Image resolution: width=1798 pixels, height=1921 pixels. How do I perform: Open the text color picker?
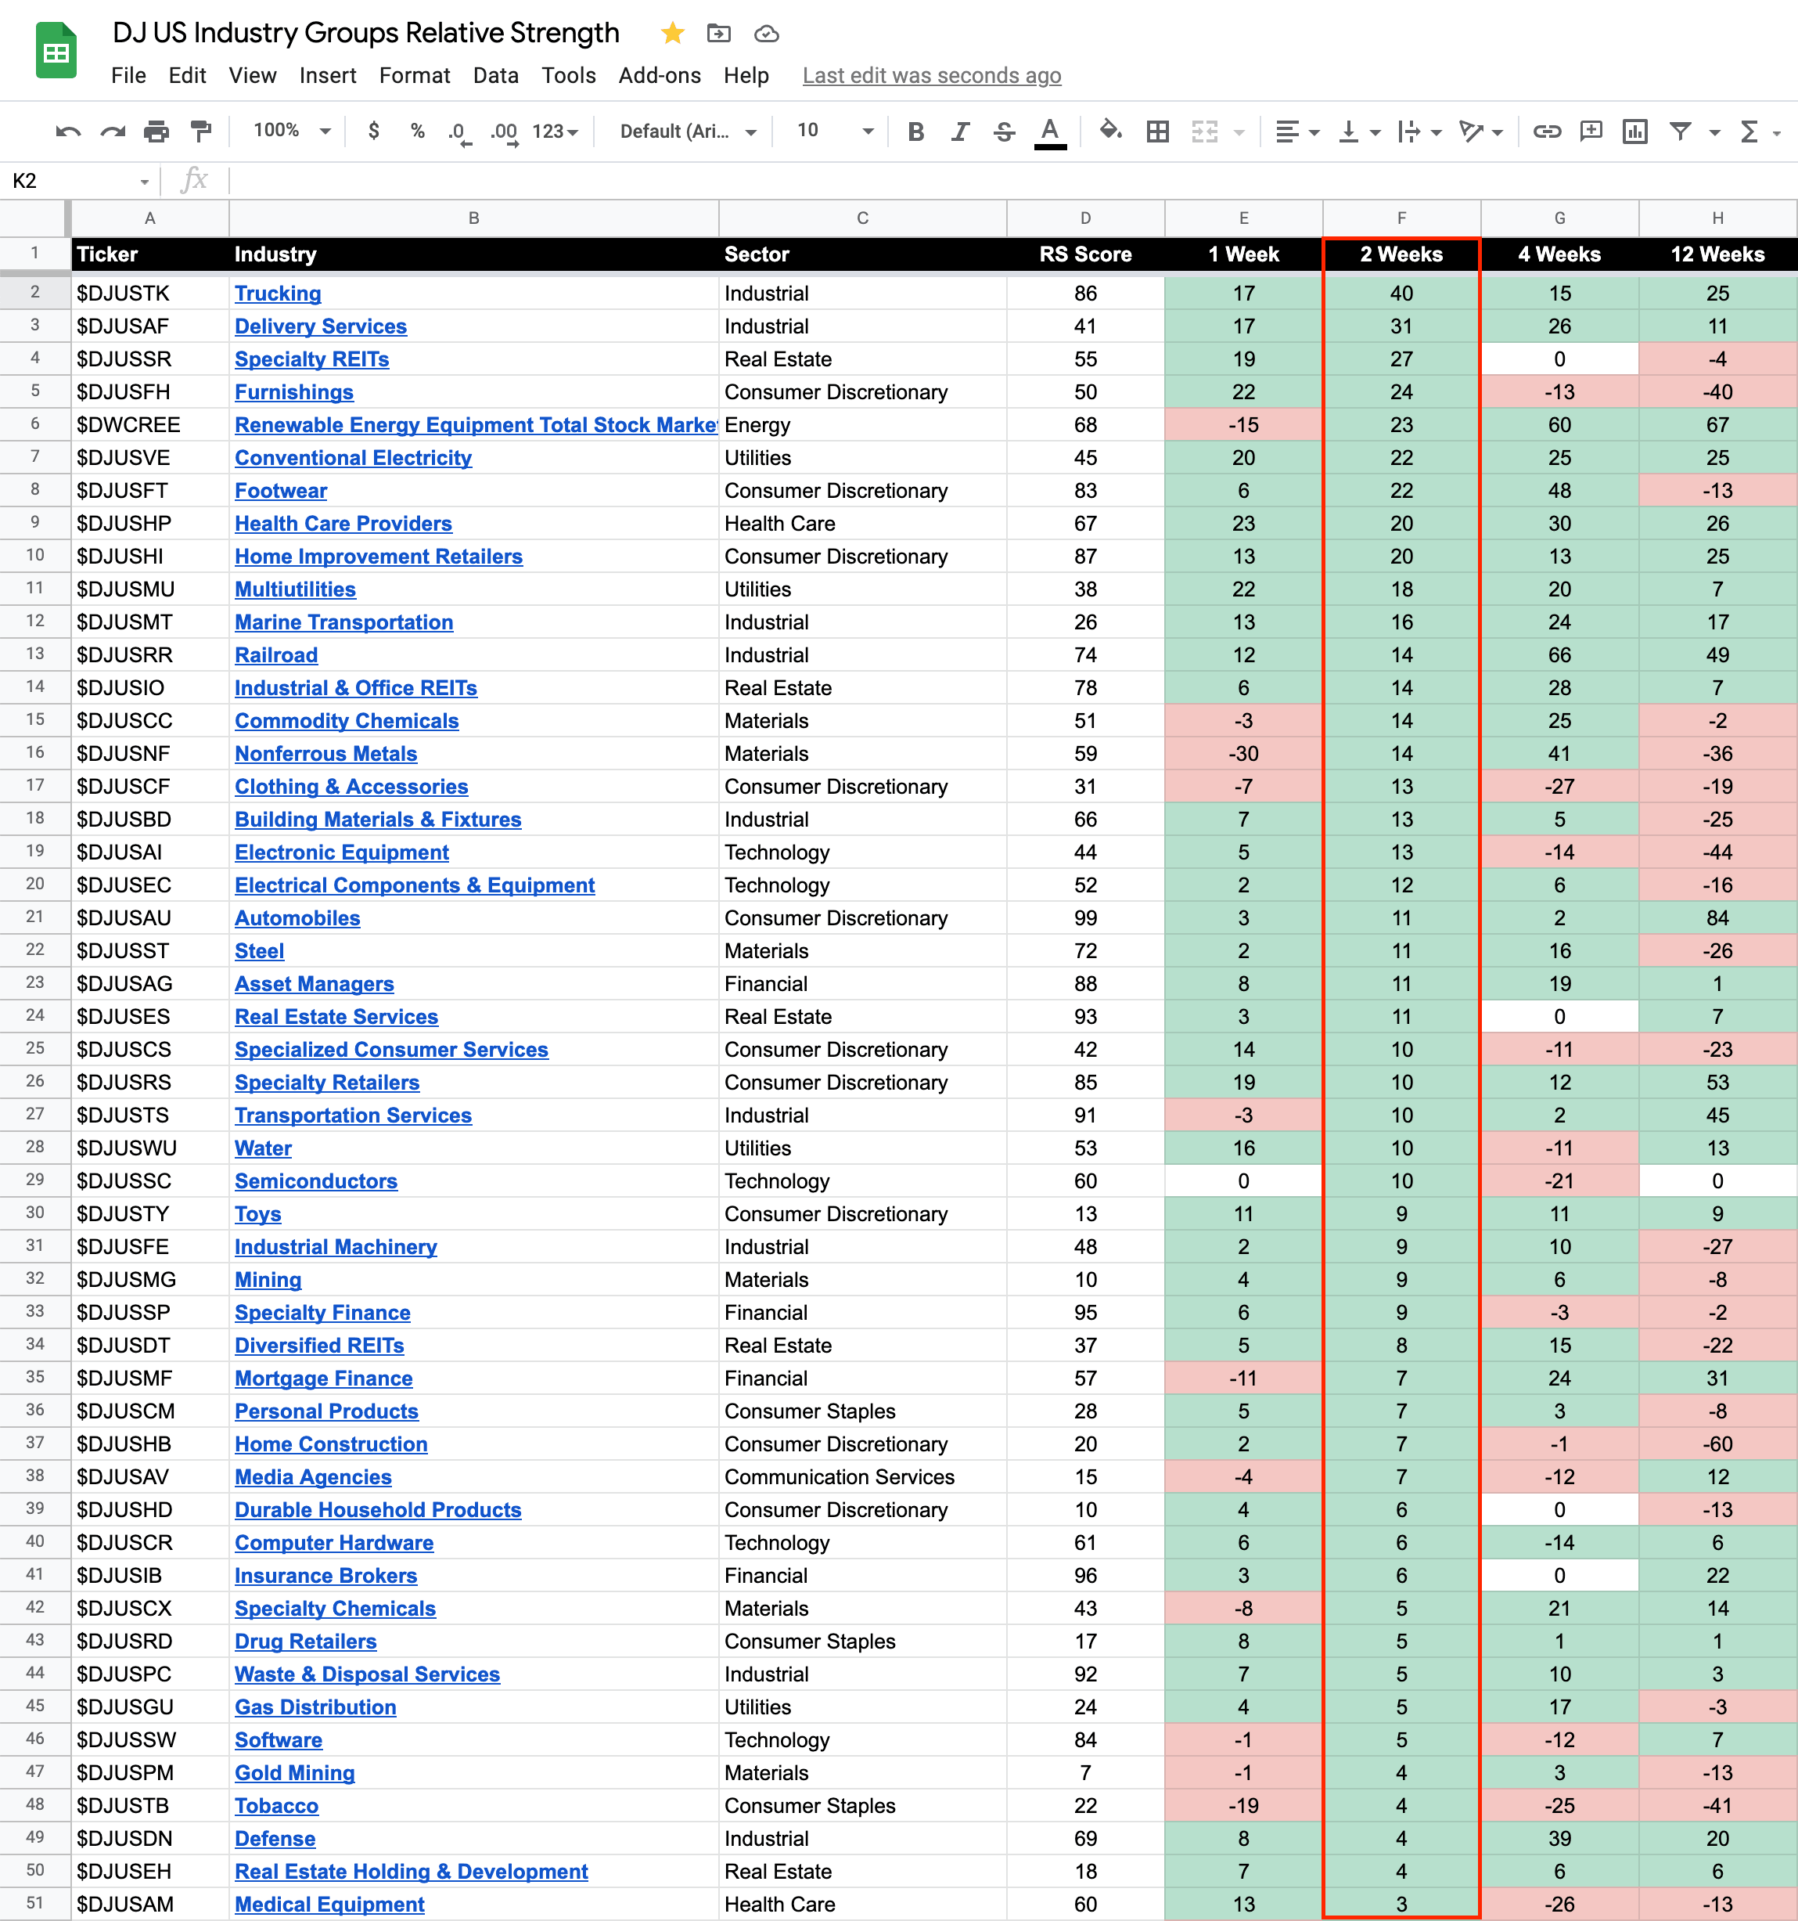[1050, 132]
